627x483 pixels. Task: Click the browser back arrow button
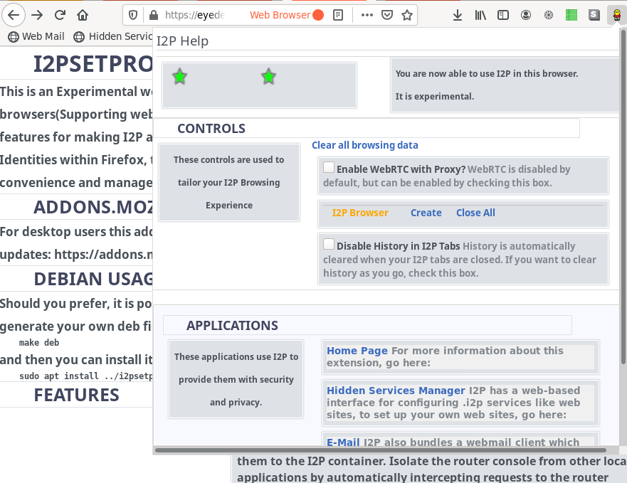[14, 15]
